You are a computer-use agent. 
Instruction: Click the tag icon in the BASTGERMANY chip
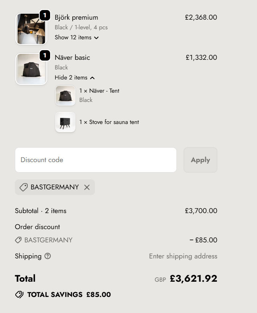tap(24, 187)
